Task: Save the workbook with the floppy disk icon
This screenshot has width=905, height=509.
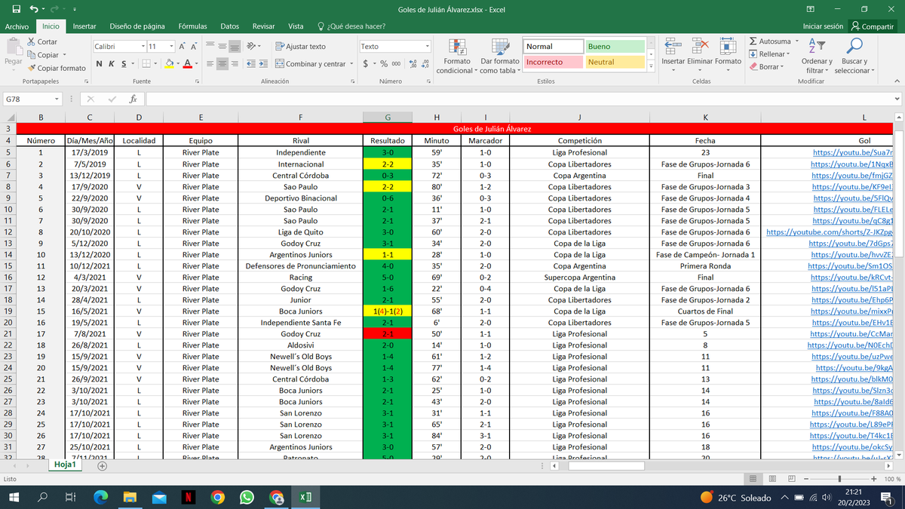Action: (16, 9)
